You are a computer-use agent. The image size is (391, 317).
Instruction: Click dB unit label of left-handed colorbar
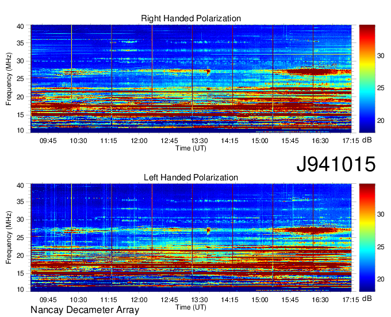(367, 299)
